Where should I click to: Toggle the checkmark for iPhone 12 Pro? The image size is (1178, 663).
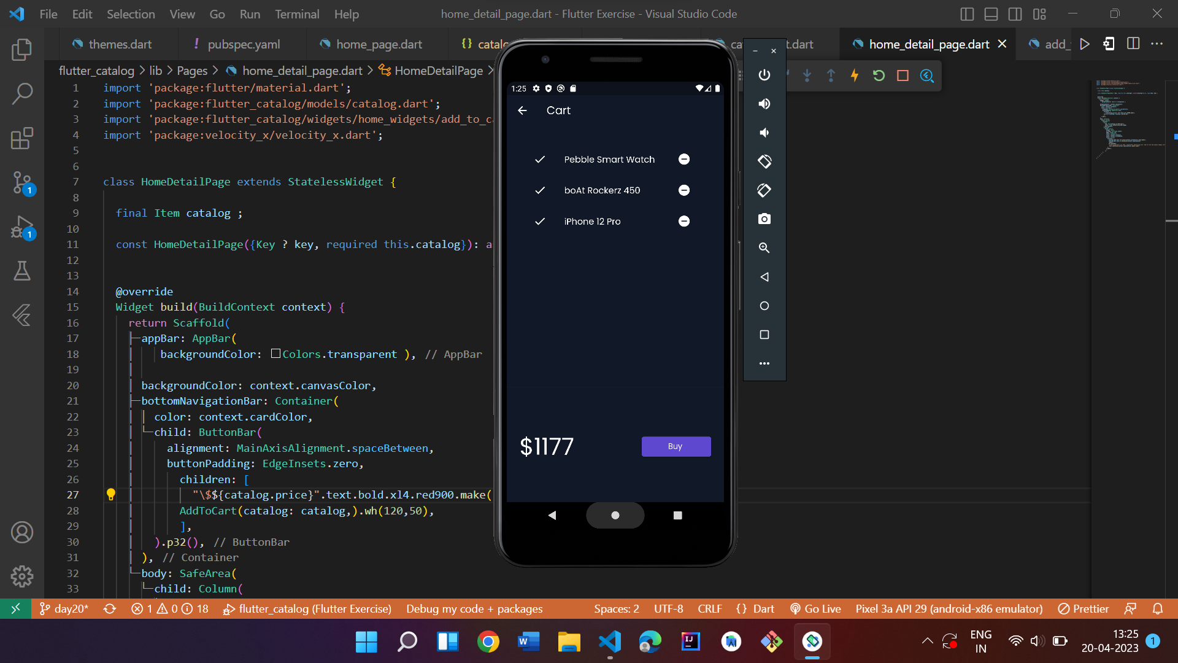pyautogui.click(x=541, y=222)
